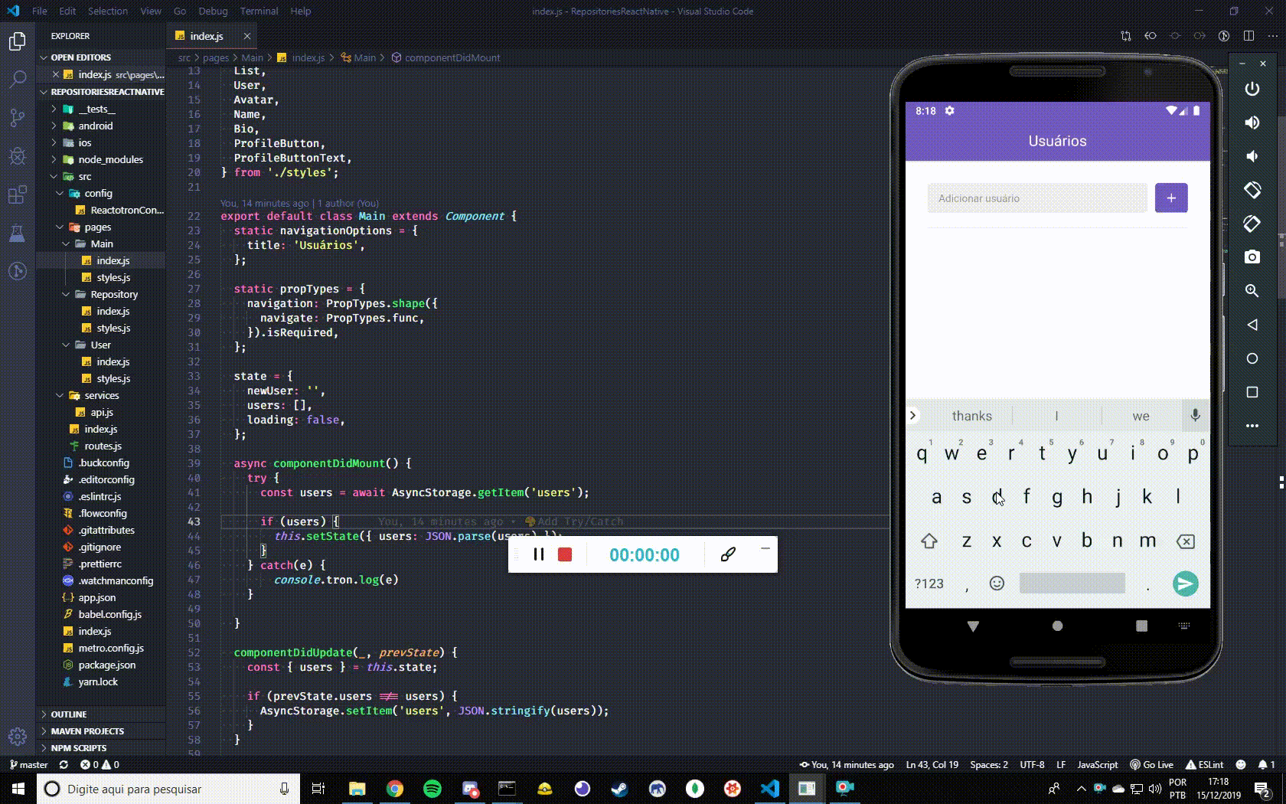Tap the green send key on keyboard
1286x804 pixels.
1185,583
